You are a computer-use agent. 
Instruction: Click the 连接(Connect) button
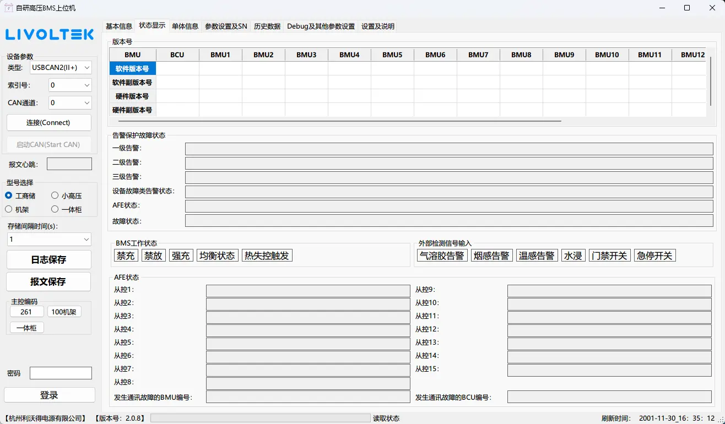(x=48, y=122)
